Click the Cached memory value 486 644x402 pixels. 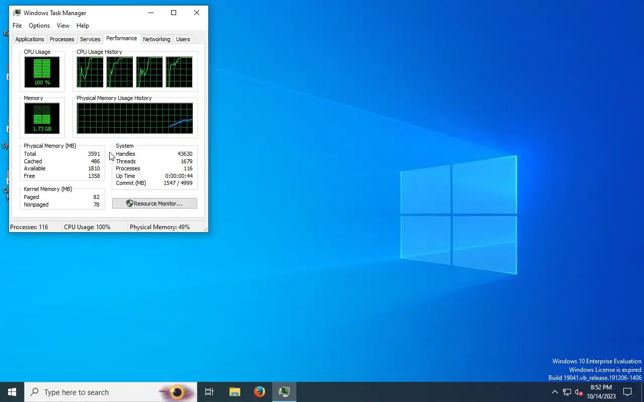[x=95, y=161]
